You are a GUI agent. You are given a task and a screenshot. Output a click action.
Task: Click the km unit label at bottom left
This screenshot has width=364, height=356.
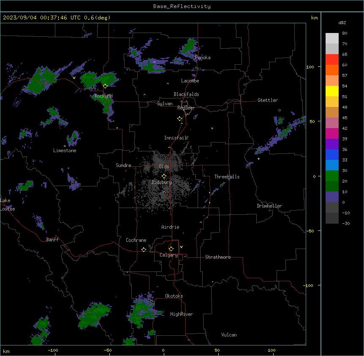(x=6, y=351)
